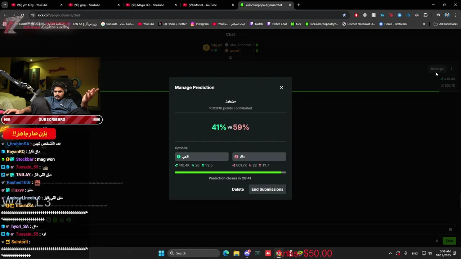
Task: Close the genji YouTube tab
Action: point(118,5)
